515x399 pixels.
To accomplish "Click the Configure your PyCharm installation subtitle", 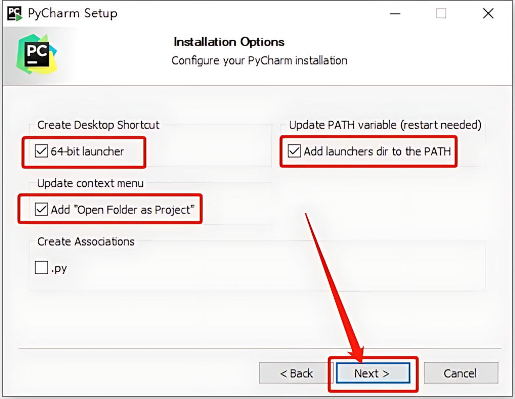I will click(x=259, y=61).
